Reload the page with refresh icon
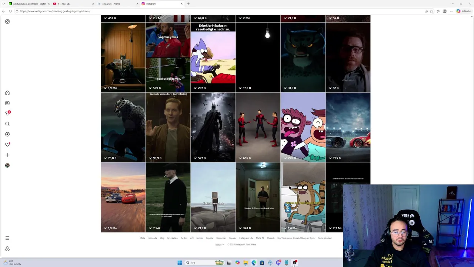The width and height of the screenshot is (474, 267). point(10,11)
